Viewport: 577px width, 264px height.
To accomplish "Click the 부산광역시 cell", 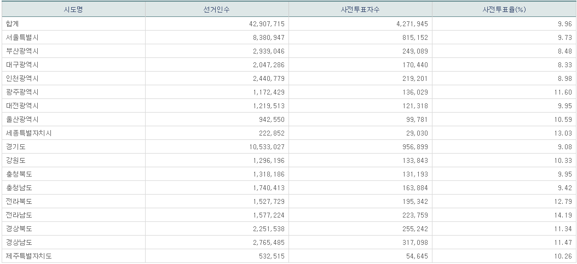I will [22, 51].
